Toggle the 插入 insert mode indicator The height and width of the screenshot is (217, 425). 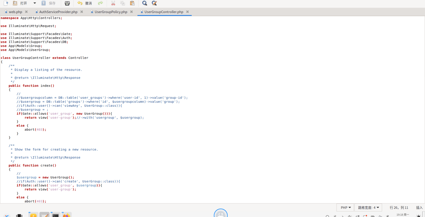(x=419, y=208)
